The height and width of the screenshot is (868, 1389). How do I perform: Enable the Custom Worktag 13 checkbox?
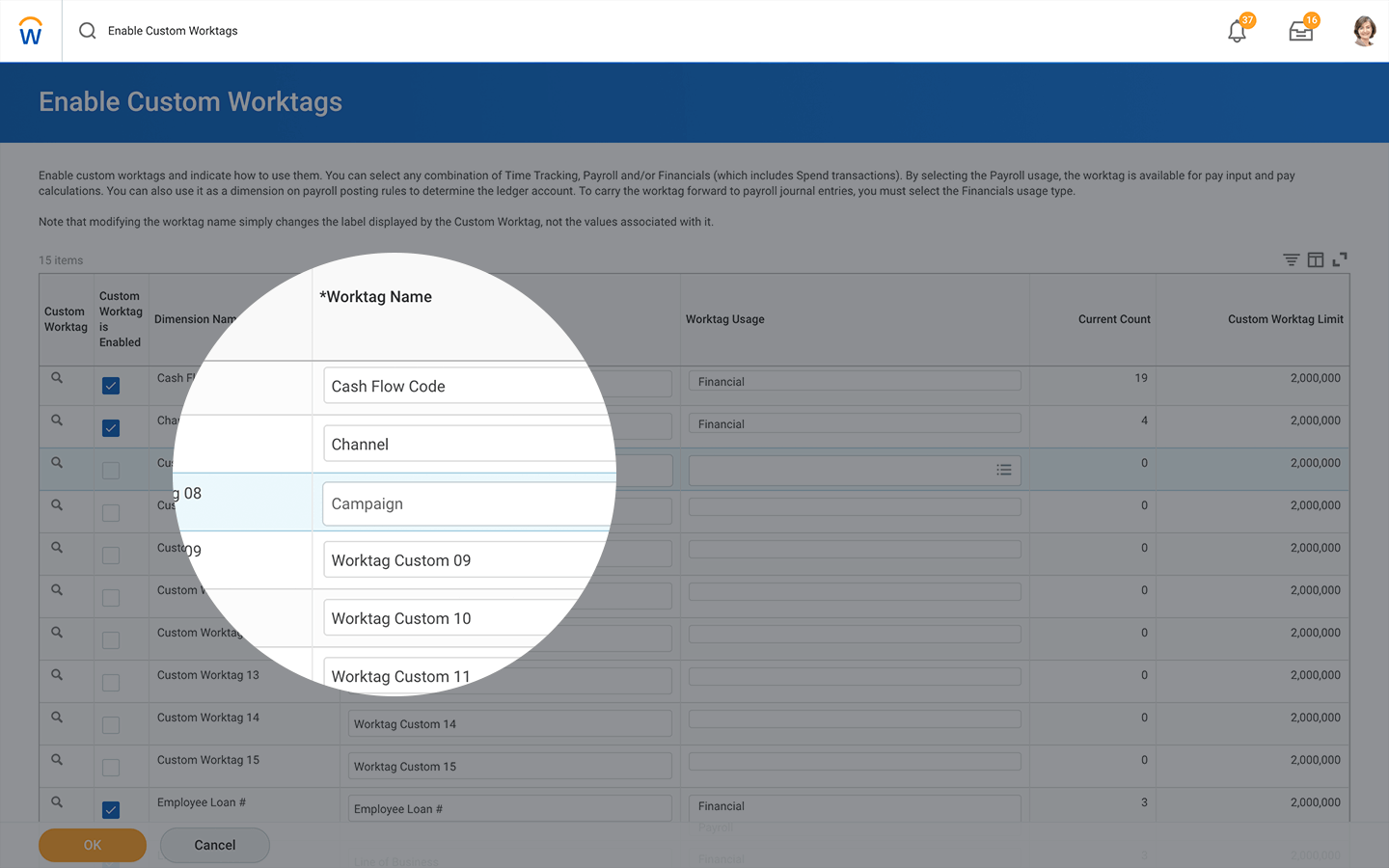click(x=111, y=683)
